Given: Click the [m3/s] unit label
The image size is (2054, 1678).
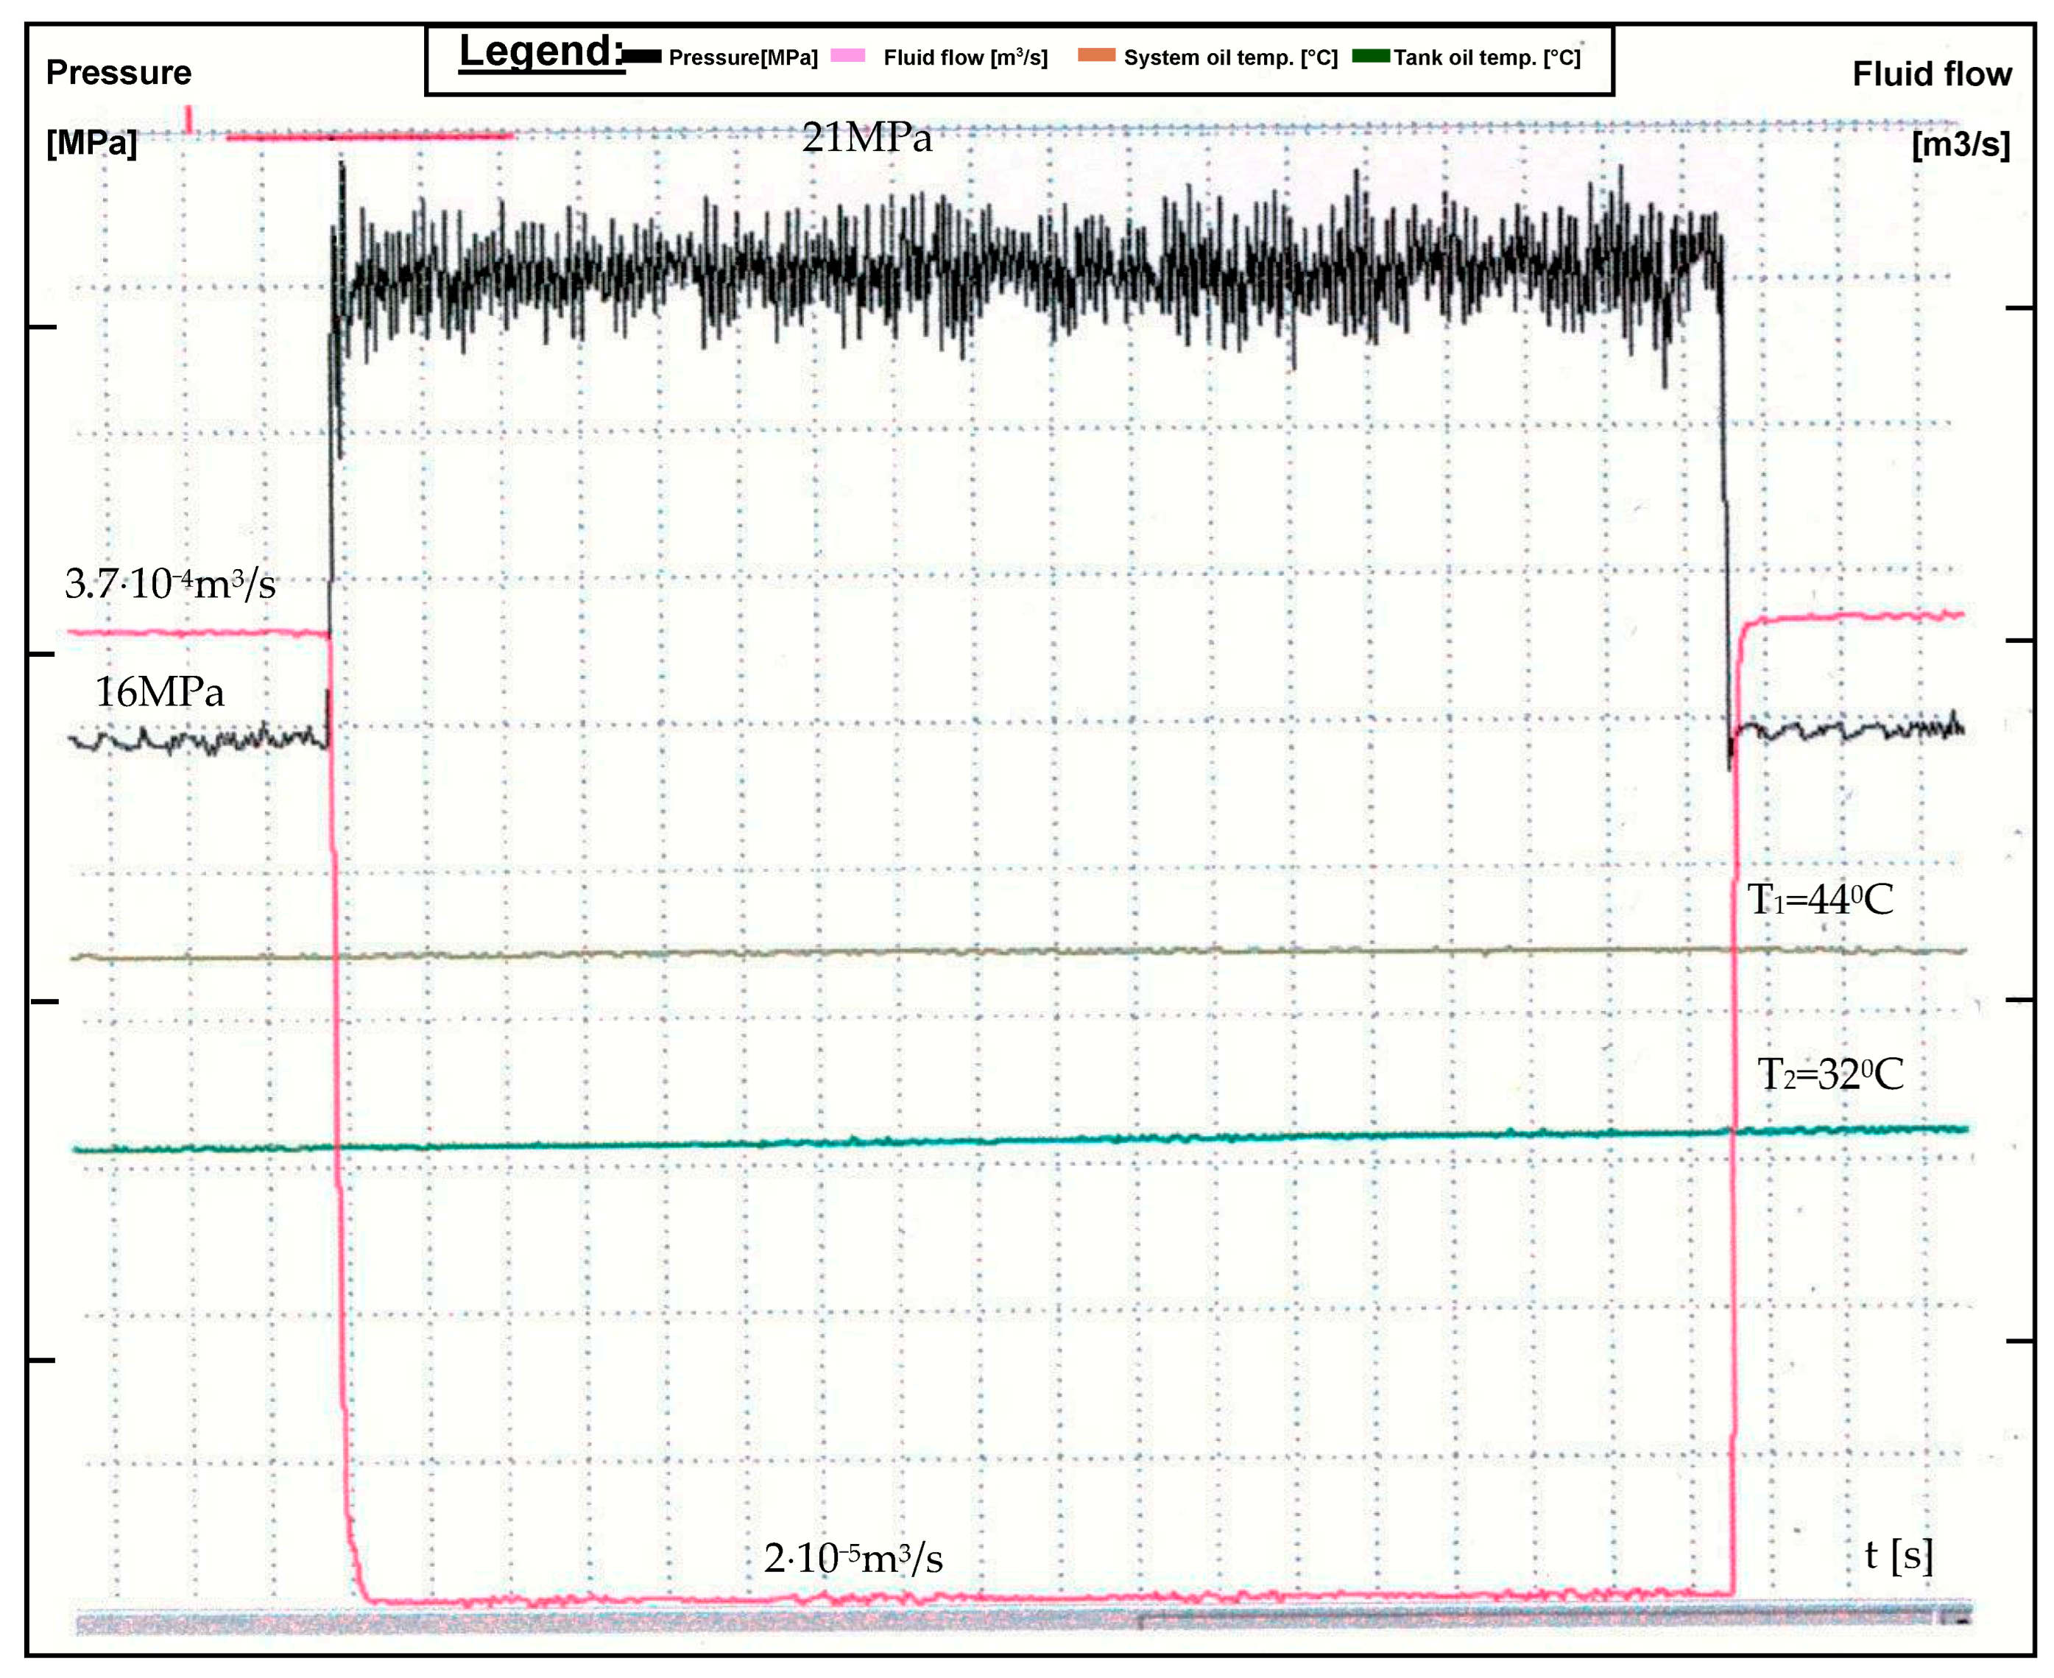Looking at the screenshot, I should [x=1961, y=145].
